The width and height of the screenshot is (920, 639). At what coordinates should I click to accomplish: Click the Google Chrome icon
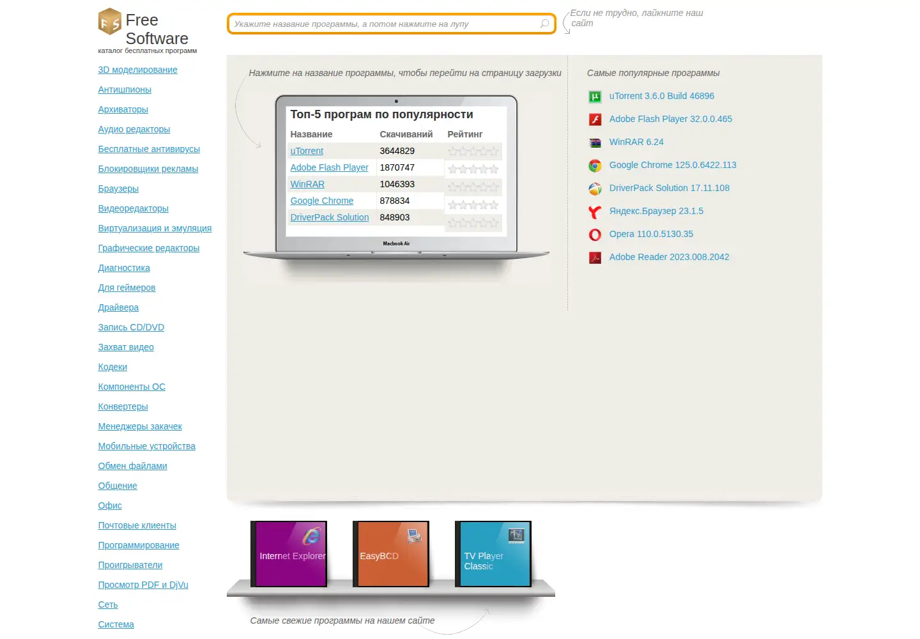595,166
